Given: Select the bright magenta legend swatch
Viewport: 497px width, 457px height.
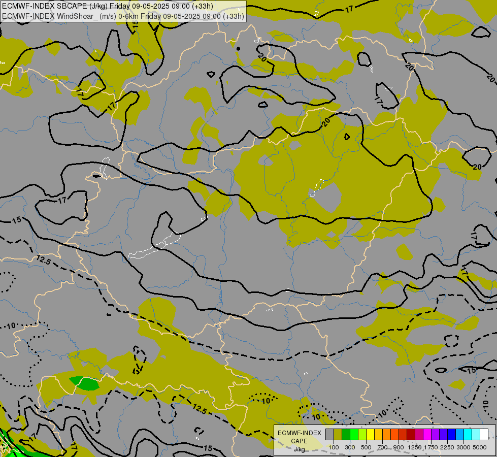Looking at the screenshot, I should [x=427, y=434].
